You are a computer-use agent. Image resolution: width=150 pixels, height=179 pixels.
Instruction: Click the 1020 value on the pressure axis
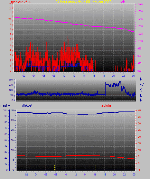140,11
